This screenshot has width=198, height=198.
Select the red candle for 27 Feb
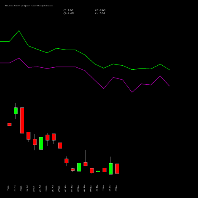click(x=60, y=145)
